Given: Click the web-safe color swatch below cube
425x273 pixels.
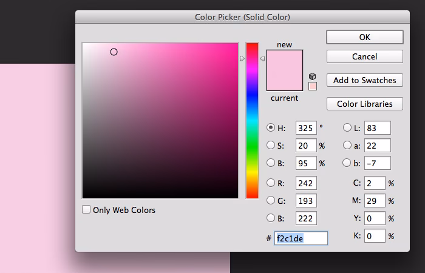Looking at the screenshot, I should point(313,86).
